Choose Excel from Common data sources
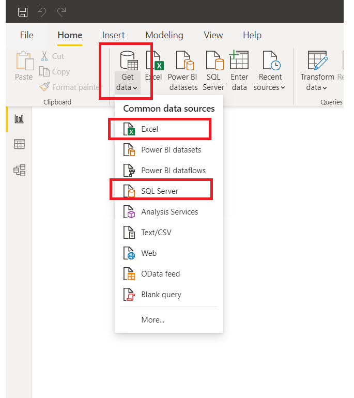354x398 pixels. click(169, 129)
